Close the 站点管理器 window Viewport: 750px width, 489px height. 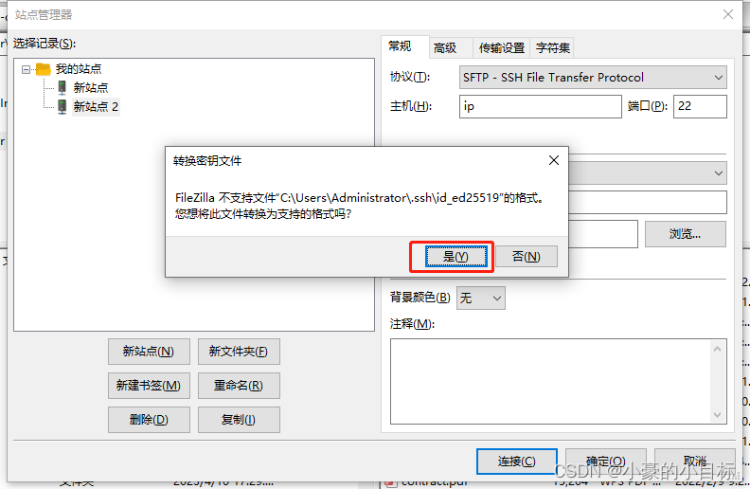pyautogui.click(x=728, y=14)
